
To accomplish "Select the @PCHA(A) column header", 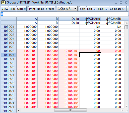I will point(90,19).
